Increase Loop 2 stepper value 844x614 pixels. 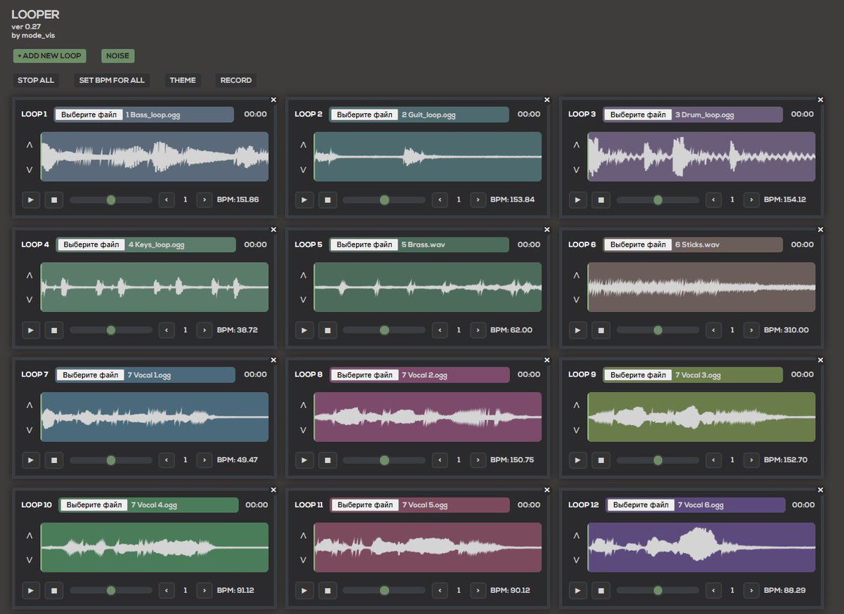478,200
